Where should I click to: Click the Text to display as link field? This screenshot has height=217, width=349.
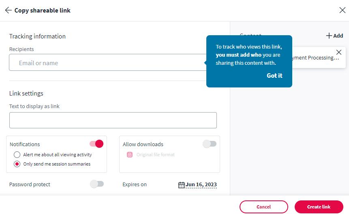point(113,120)
